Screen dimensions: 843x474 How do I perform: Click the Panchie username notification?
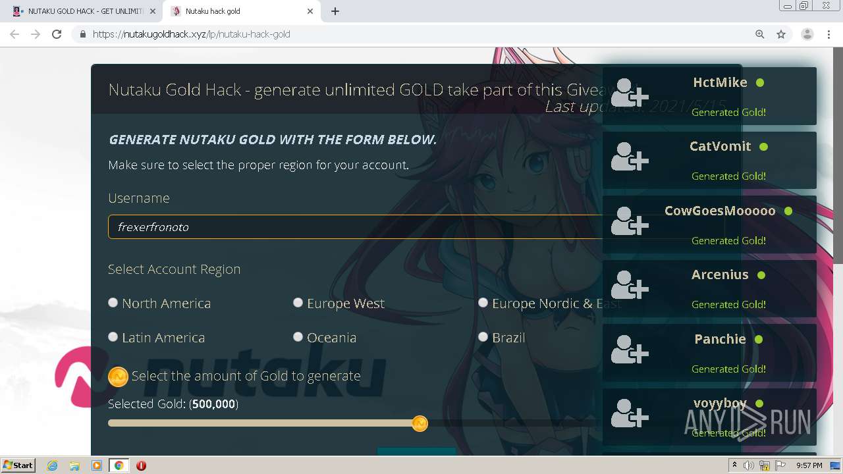point(720,339)
